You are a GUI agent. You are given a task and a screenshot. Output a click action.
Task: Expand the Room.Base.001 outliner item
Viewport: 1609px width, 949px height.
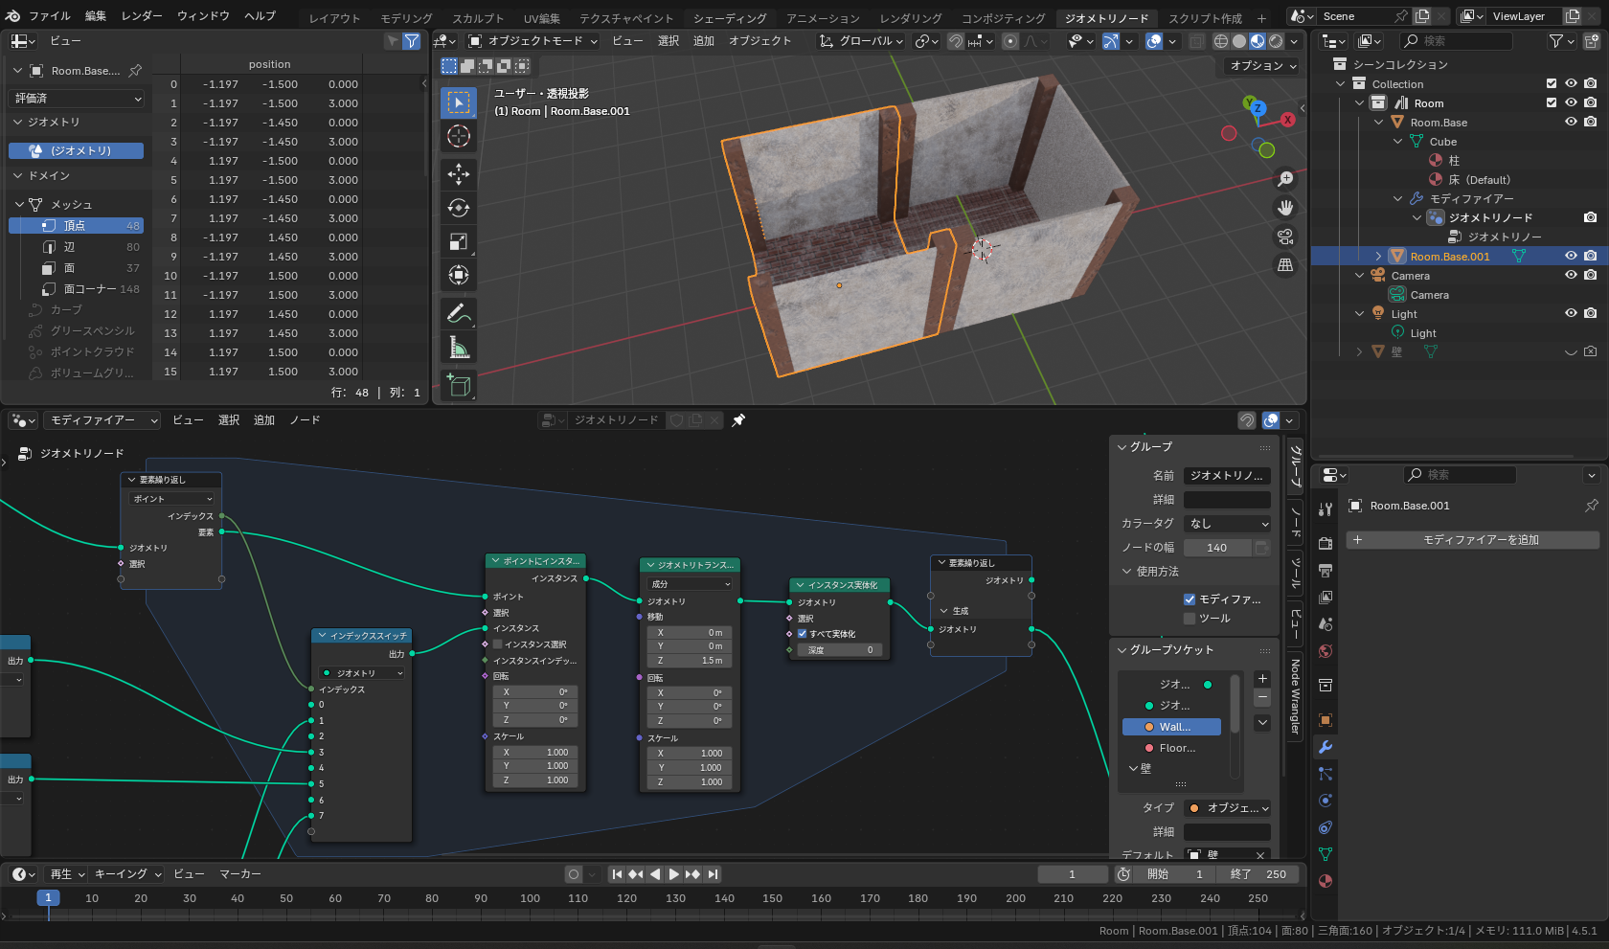(1378, 256)
